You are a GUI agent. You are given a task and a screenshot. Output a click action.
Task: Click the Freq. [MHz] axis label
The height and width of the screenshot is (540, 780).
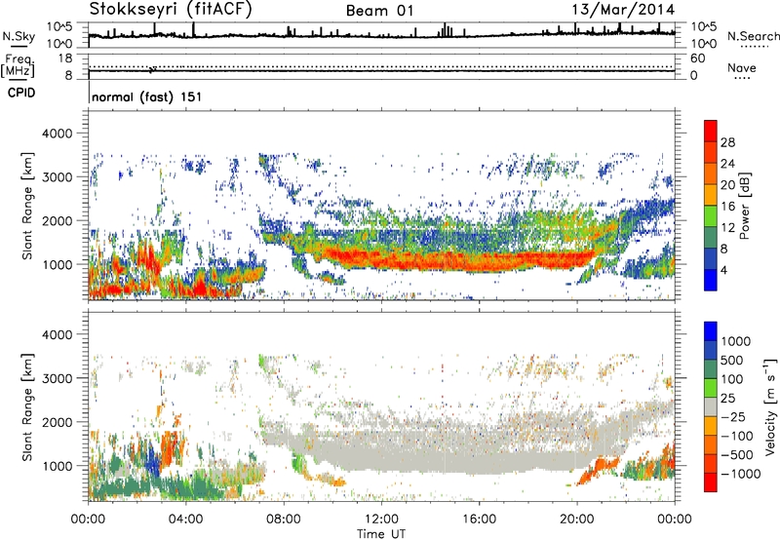coord(18,66)
